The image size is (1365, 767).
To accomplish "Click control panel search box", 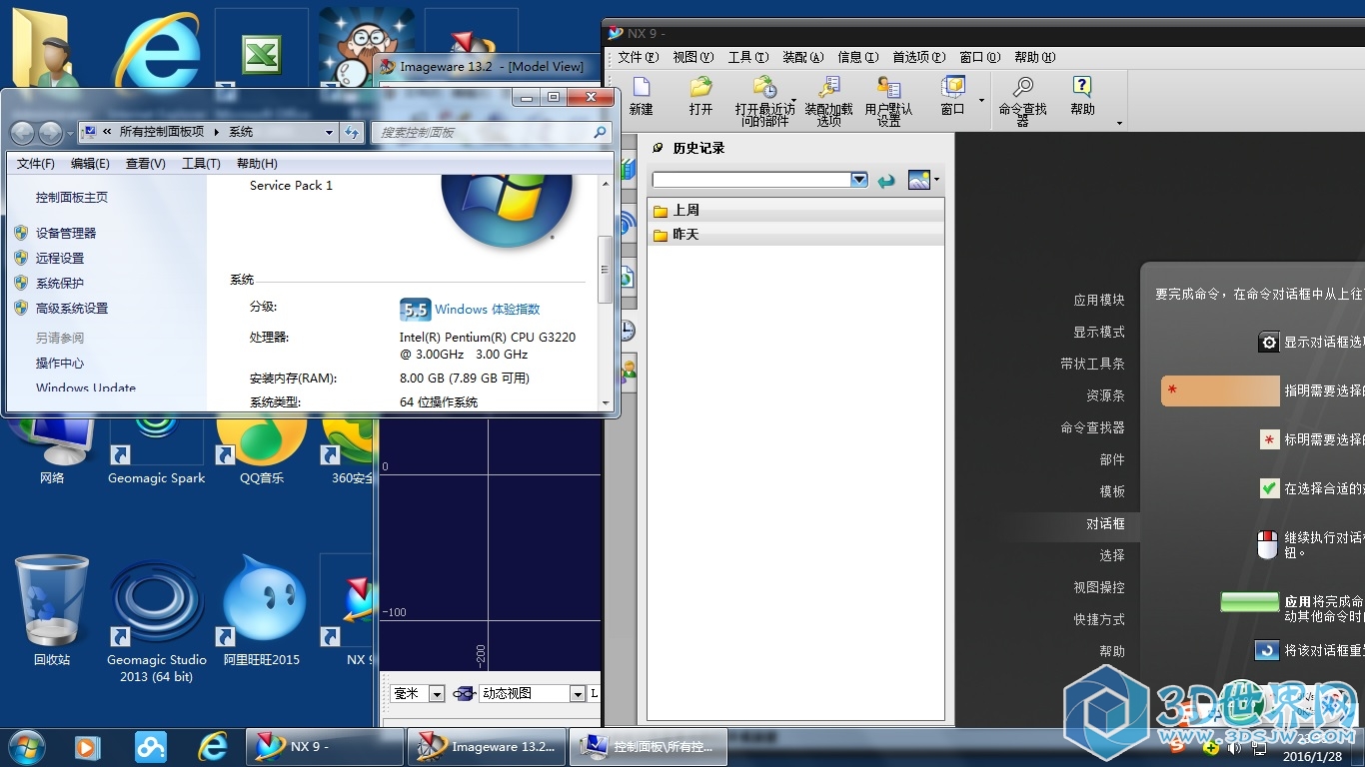I will (x=491, y=132).
